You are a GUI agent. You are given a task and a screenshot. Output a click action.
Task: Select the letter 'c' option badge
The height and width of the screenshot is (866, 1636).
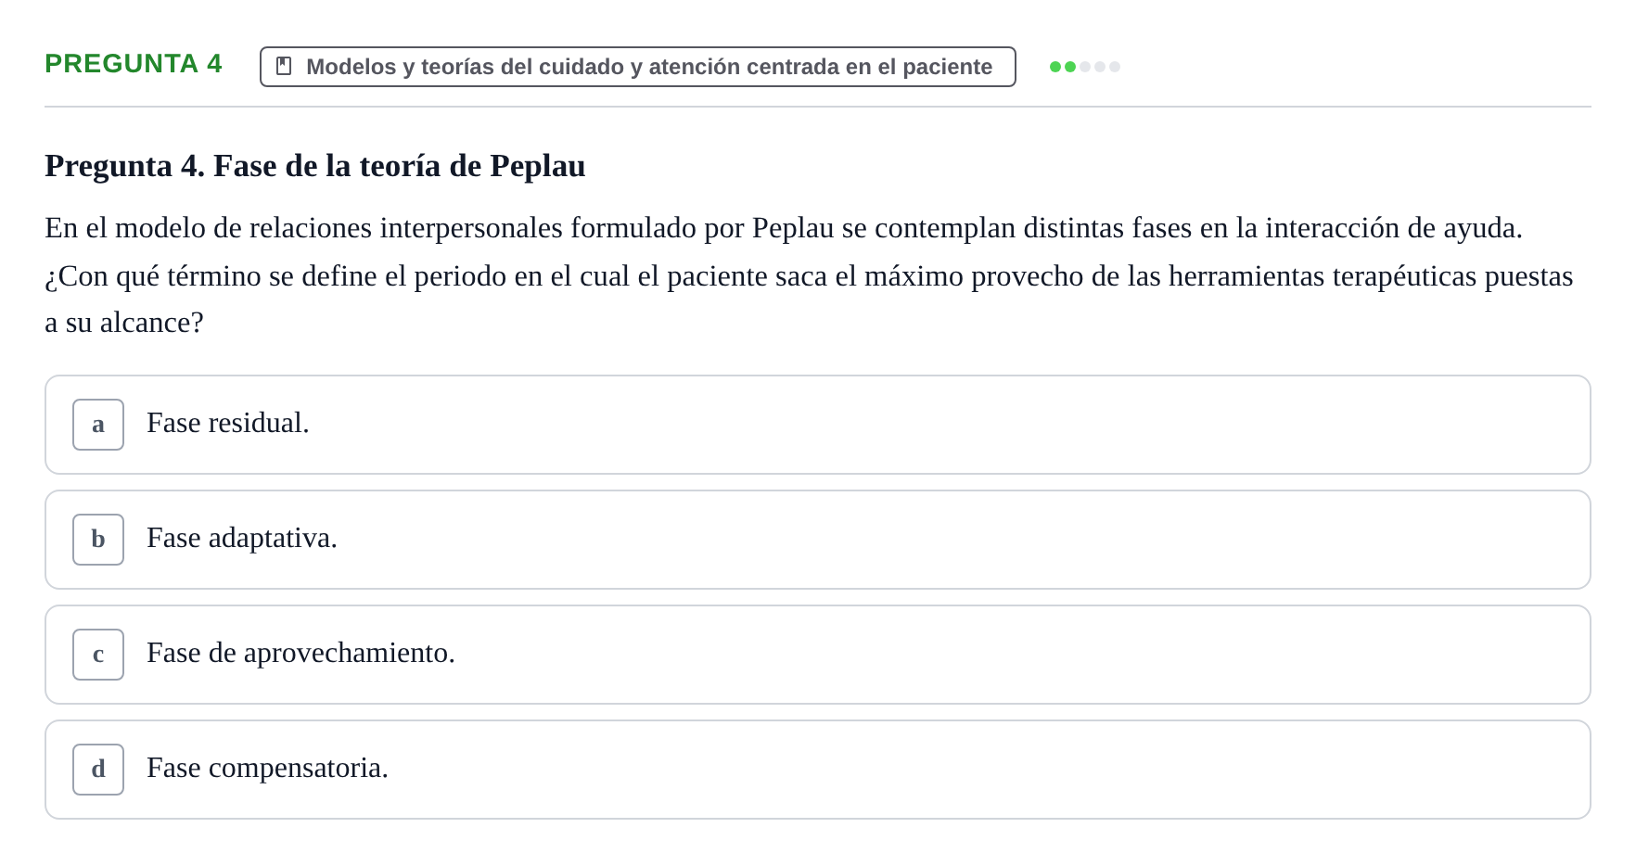(x=98, y=655)
